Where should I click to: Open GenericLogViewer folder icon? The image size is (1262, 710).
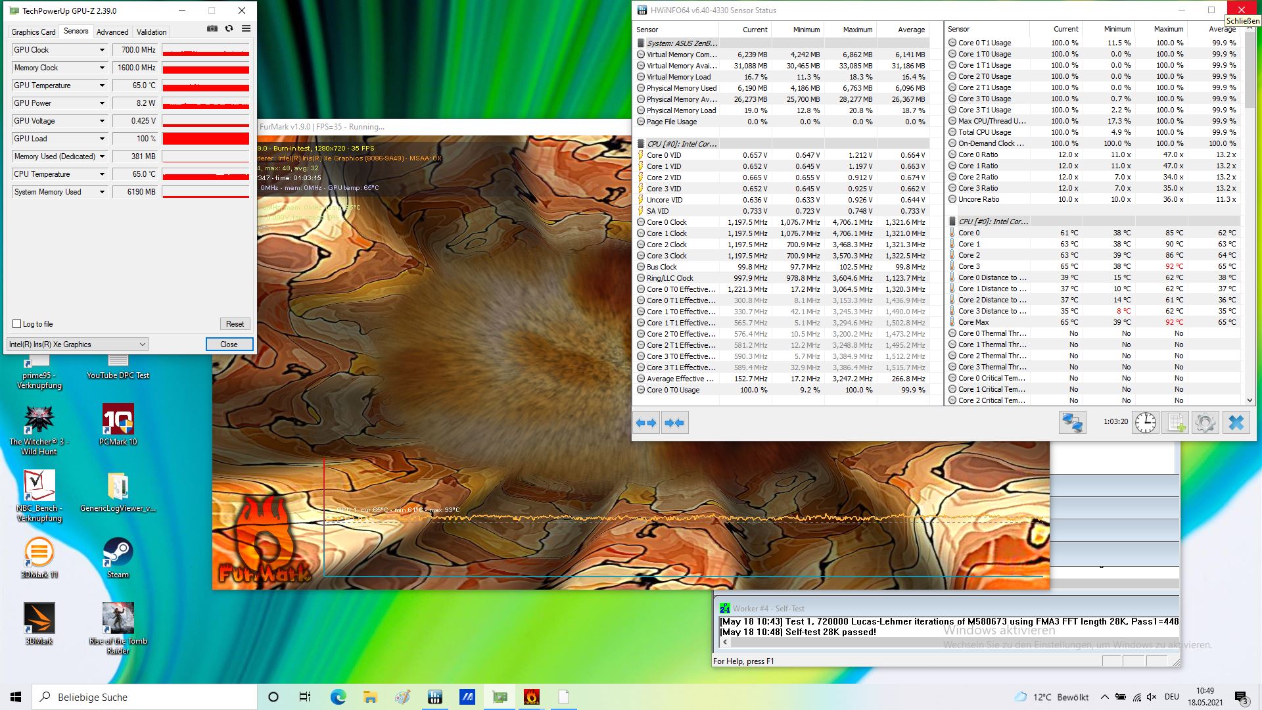pos(118,492)
